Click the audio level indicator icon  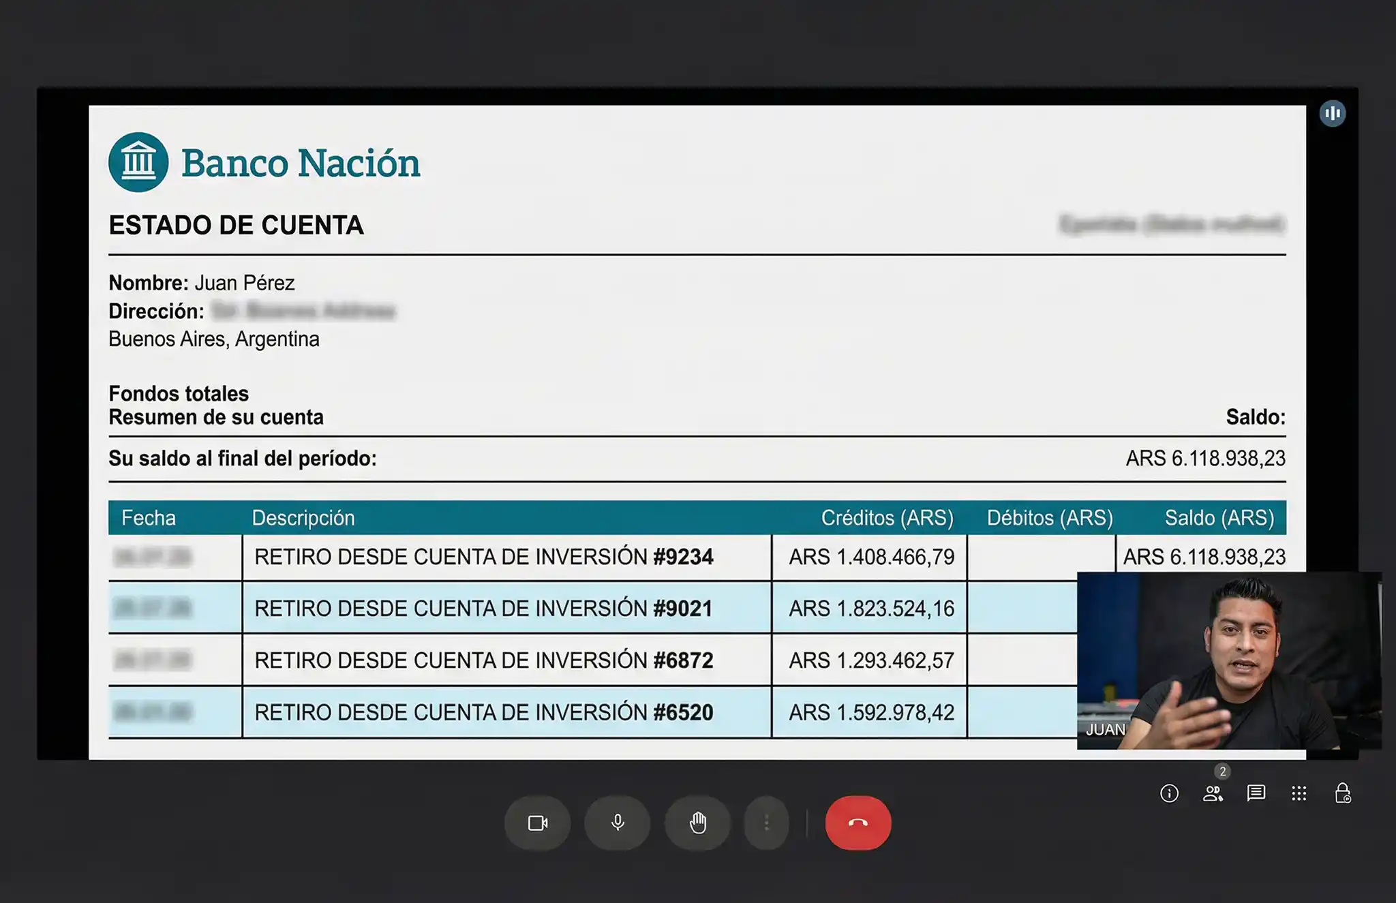[x=1332, y=113]
